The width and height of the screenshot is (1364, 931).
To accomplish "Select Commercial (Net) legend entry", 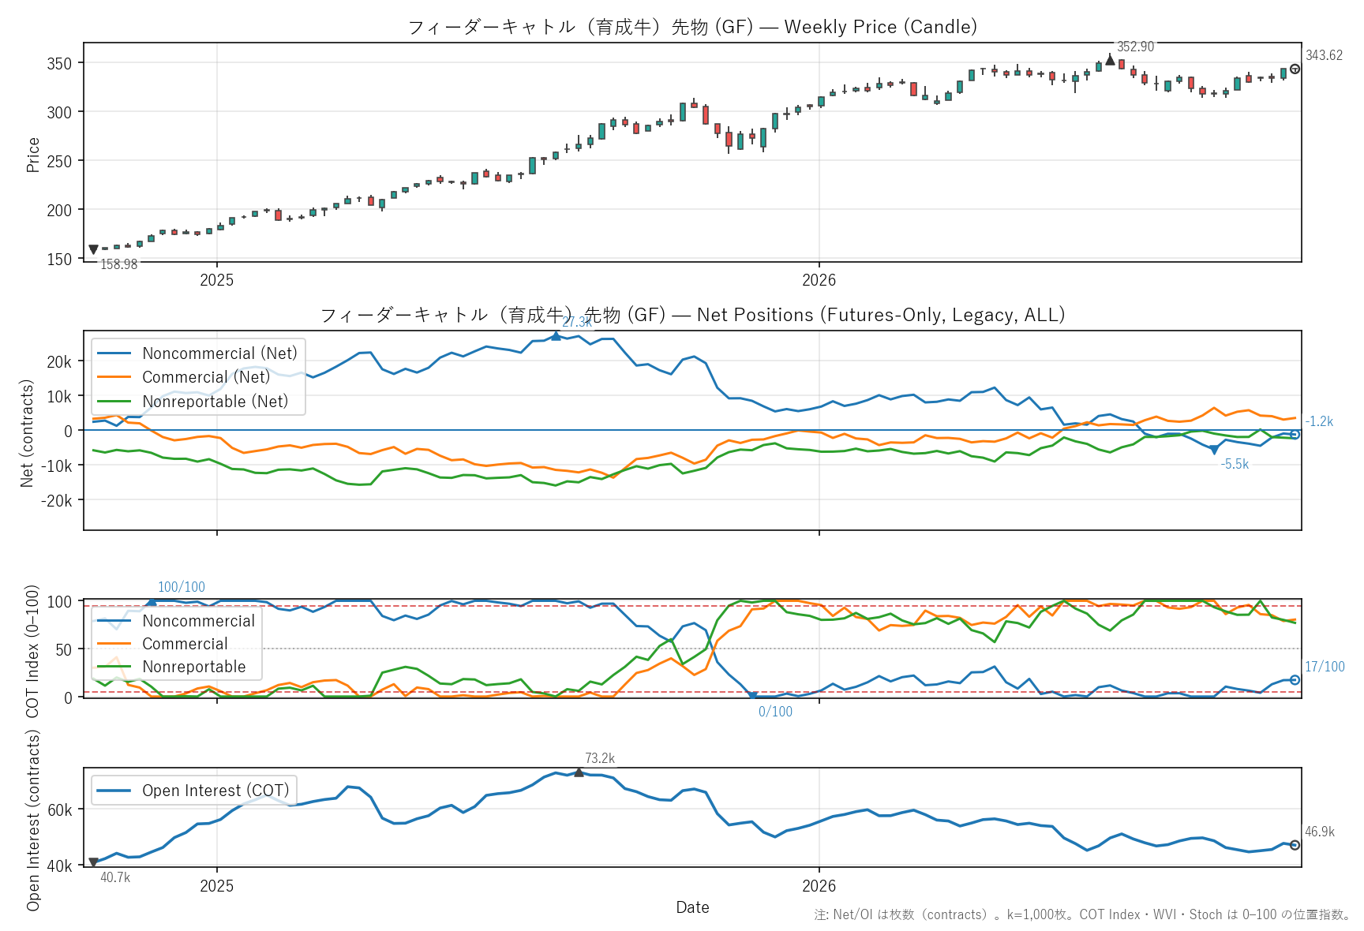I will [184, 377].
